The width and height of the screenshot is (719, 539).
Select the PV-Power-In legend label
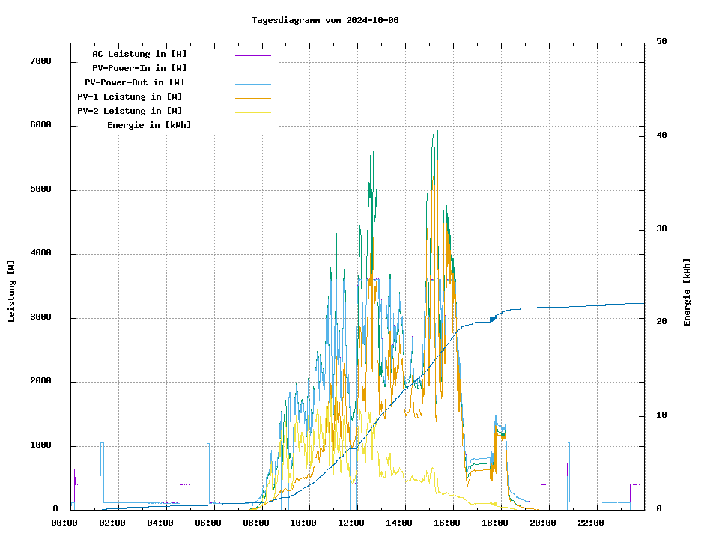139,68
